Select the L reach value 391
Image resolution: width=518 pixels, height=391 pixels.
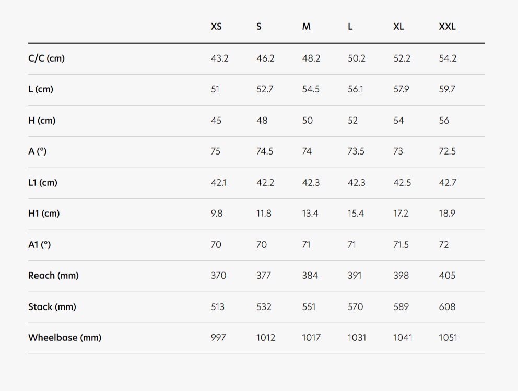coord(355,276)
